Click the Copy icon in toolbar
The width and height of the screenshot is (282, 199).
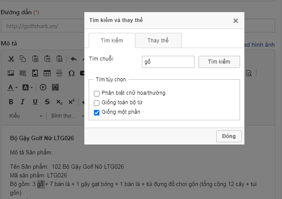pos(23,59)
